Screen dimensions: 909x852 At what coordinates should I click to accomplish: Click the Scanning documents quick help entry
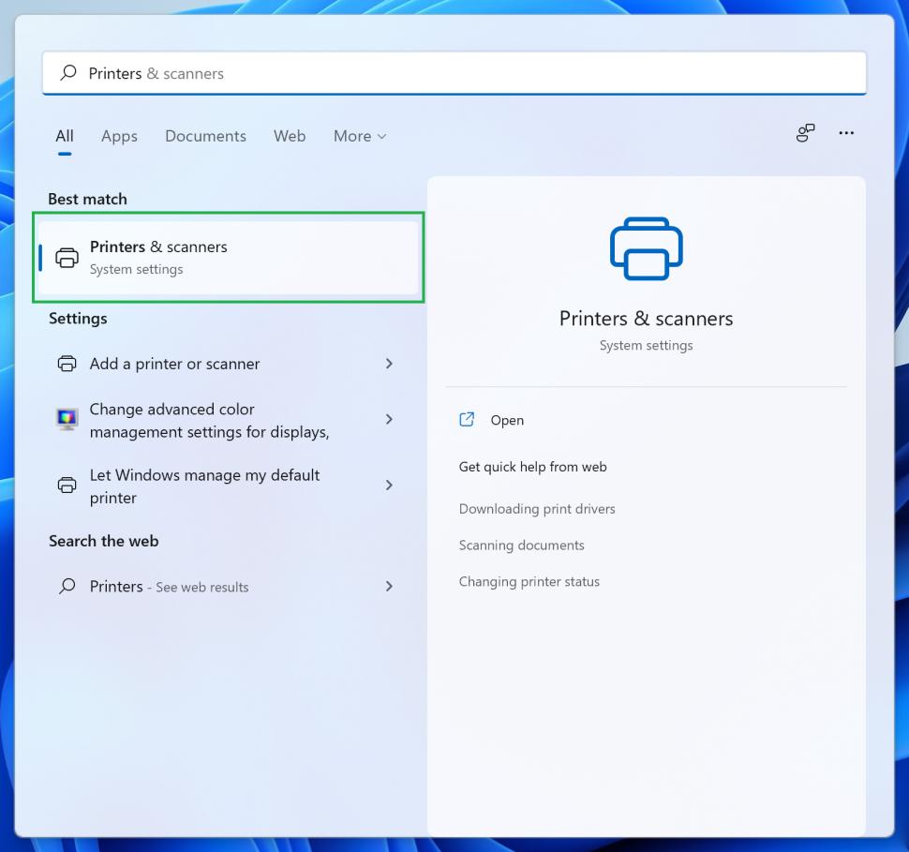tap(521, 545)
